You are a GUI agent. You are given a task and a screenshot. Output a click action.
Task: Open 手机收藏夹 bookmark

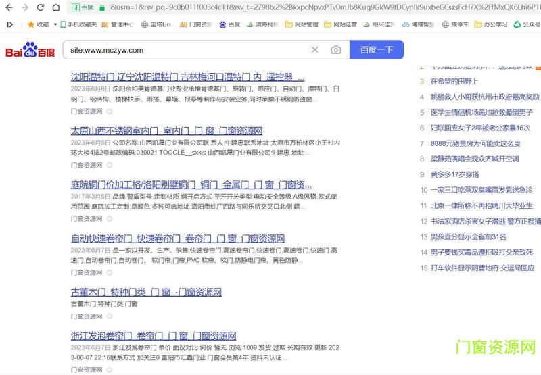tap(78, 24)
